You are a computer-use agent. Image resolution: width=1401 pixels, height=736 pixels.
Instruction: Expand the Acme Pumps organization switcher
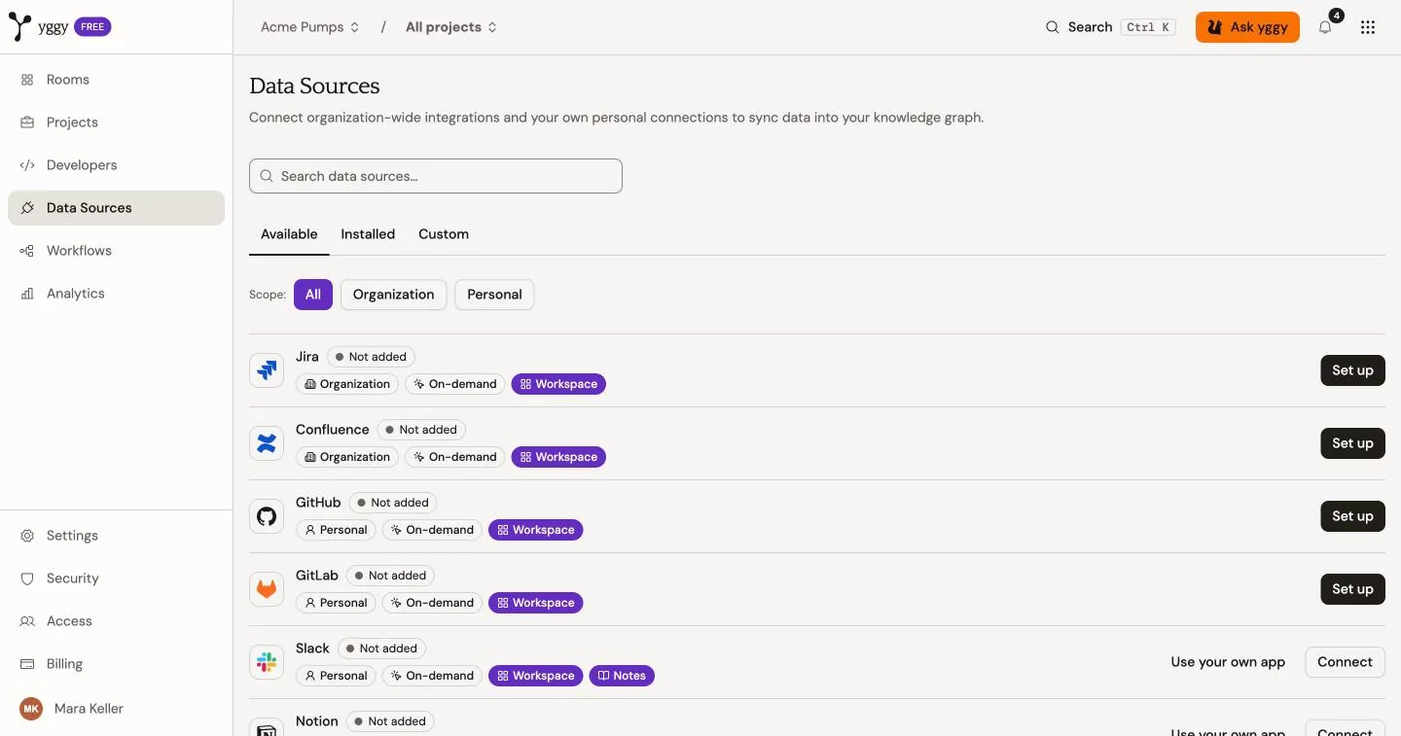[x=310, y=27]
